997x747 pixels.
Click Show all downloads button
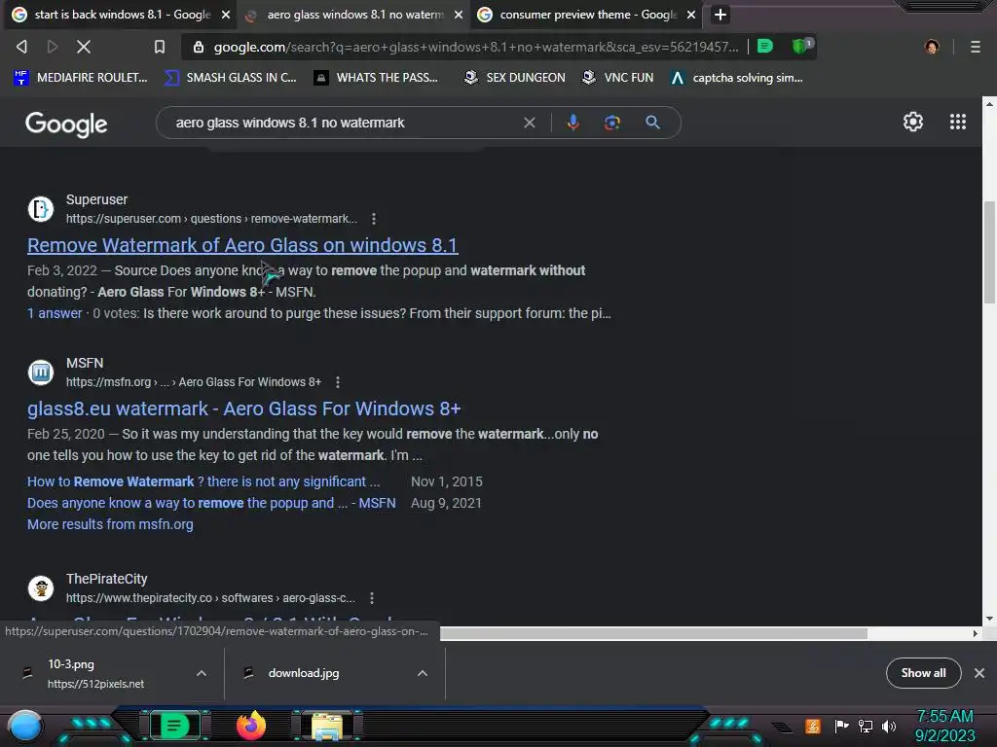(x=923, y=673)
